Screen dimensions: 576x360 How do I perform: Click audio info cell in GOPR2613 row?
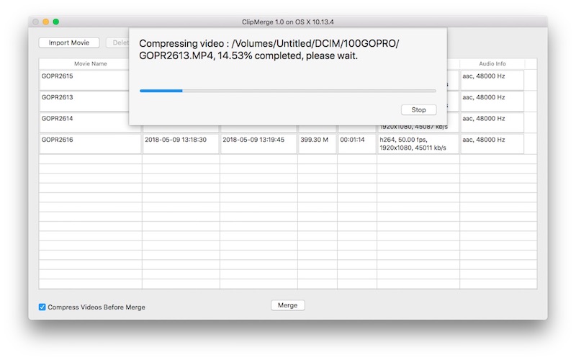click(x=492, y=101)
